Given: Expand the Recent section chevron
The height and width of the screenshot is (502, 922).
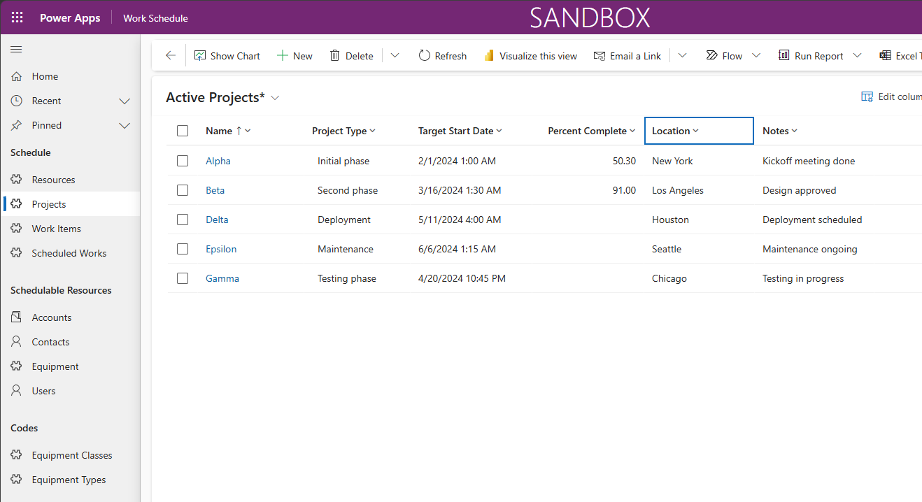Looking at the screenshot, I should 125,101.
